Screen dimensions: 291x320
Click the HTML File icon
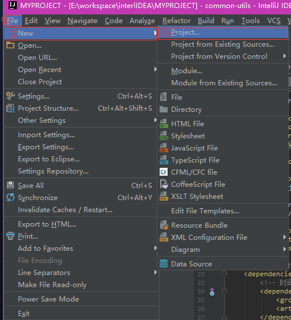pos(164,123)
